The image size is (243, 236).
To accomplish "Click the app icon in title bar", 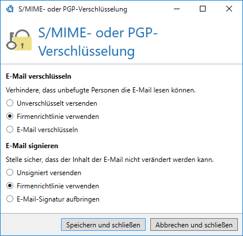I will [x=10, y=9].
